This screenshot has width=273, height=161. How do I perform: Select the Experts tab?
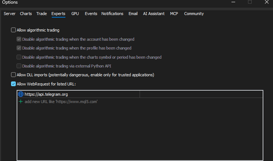coord(58,14)
